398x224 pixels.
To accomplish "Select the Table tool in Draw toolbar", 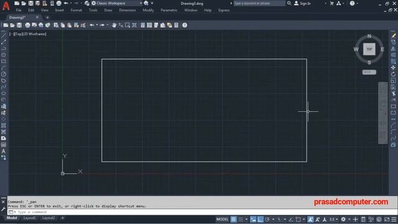I will [x=3, y=145].
